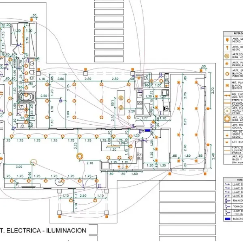Select the '1.78' dimension label

click(163, 118)
